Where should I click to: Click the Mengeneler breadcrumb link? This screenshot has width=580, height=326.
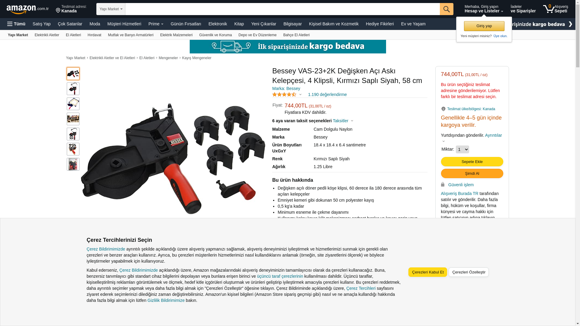[x=168, y=58]
